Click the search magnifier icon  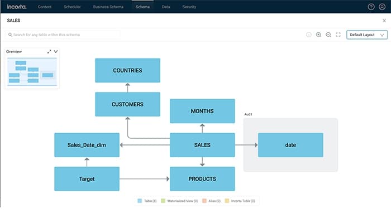coord(10,35)
